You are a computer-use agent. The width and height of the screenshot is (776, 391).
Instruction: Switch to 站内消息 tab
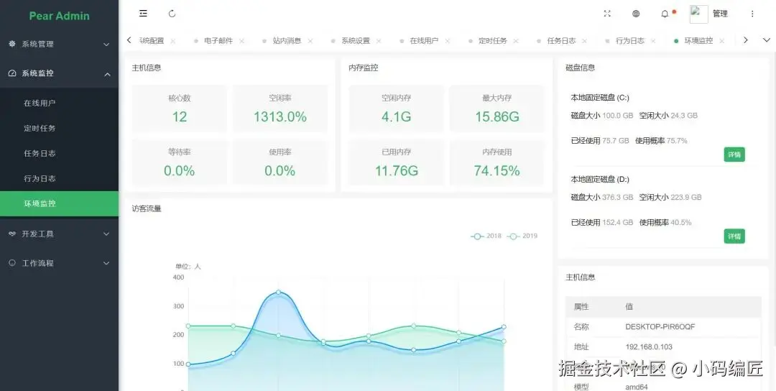(287, 40)
